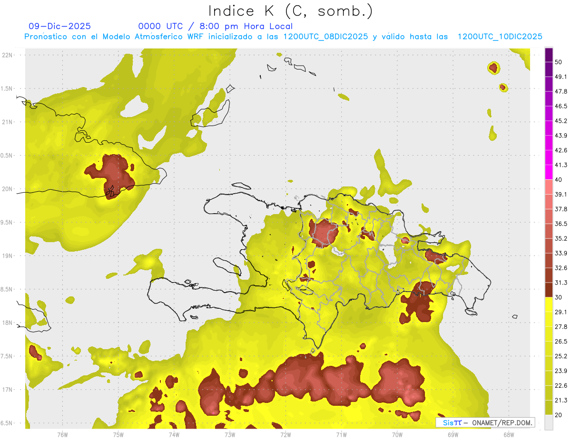The image size is (571, 441).
Task: Click the "72W" longitude label
Action: 285,434
